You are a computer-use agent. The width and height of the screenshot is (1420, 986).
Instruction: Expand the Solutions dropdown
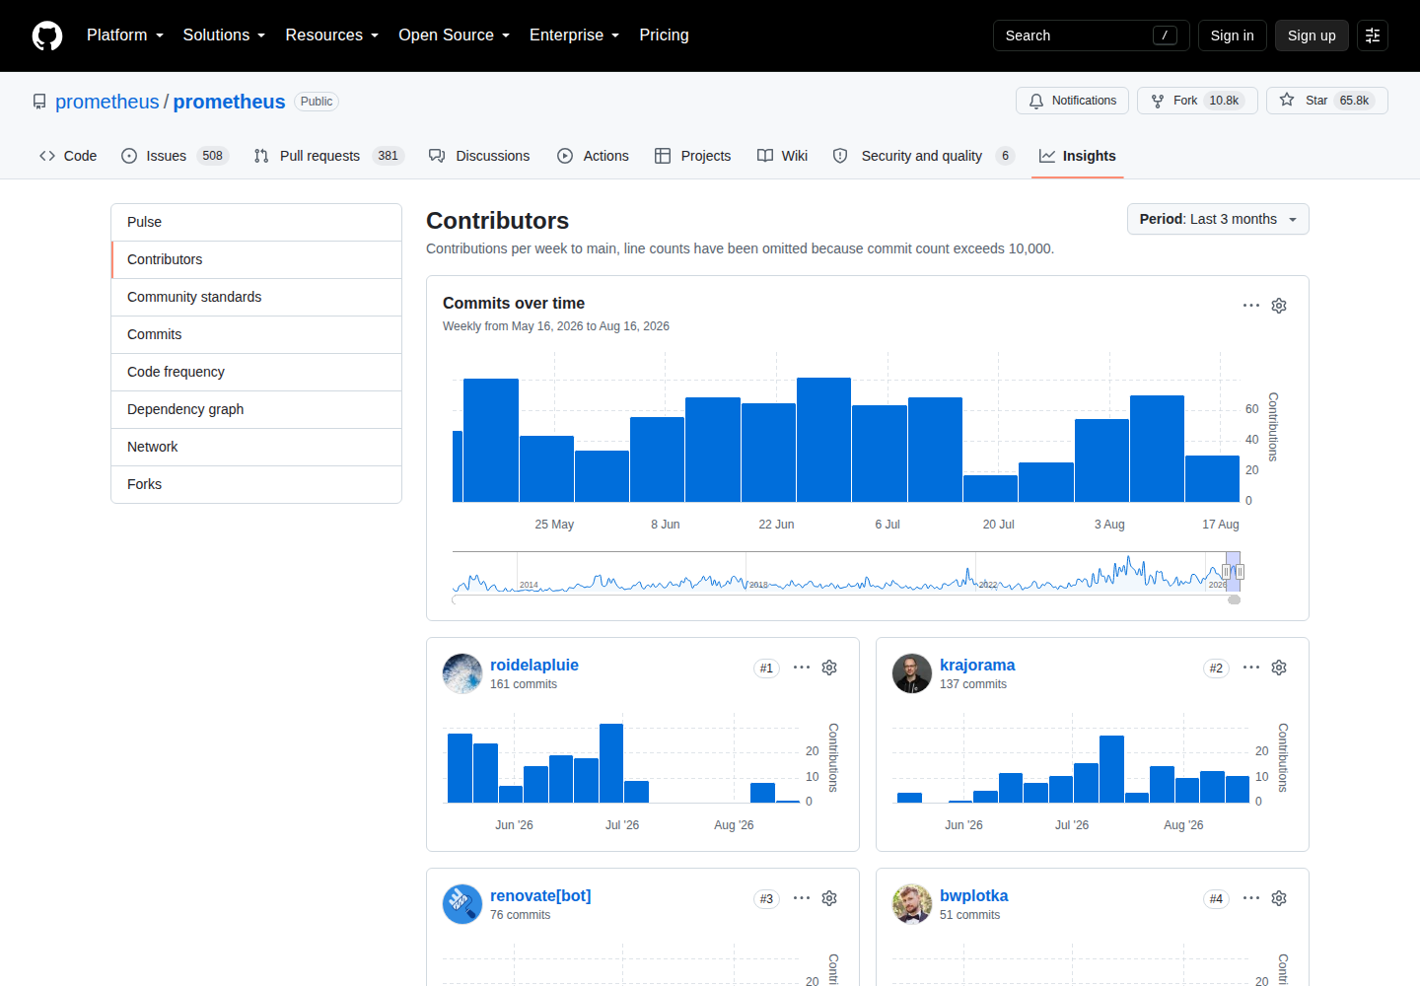tap(224, 35)
